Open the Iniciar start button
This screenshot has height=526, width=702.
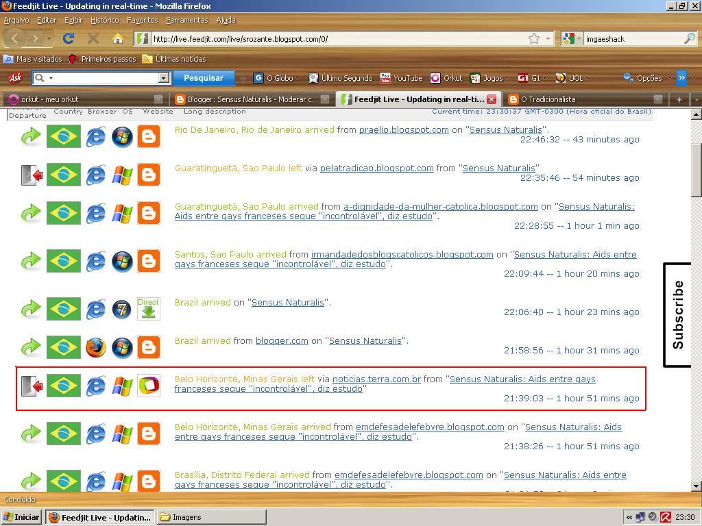(x=21, y=518)
